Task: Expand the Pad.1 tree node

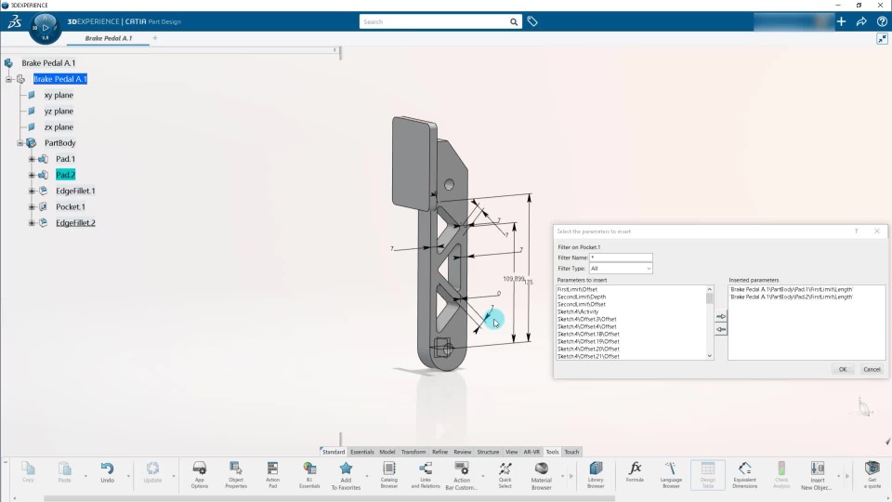Action: tap(32, 159)
